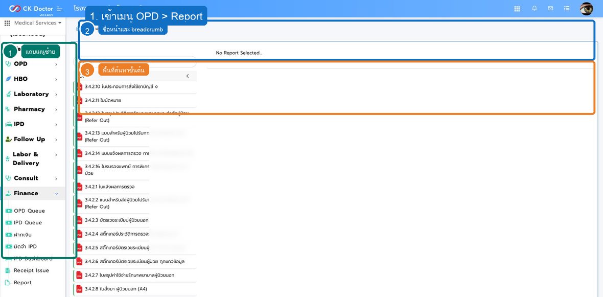The height and width of the screenshot is (297, 603).
Task: Expand the Follow Up menu chevron
Action: pos(56,140)
